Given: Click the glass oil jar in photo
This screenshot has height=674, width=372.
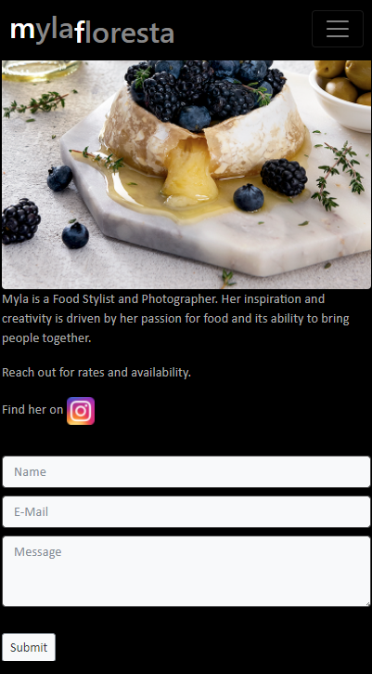Looking at the screenshot, I should [41, 70].
